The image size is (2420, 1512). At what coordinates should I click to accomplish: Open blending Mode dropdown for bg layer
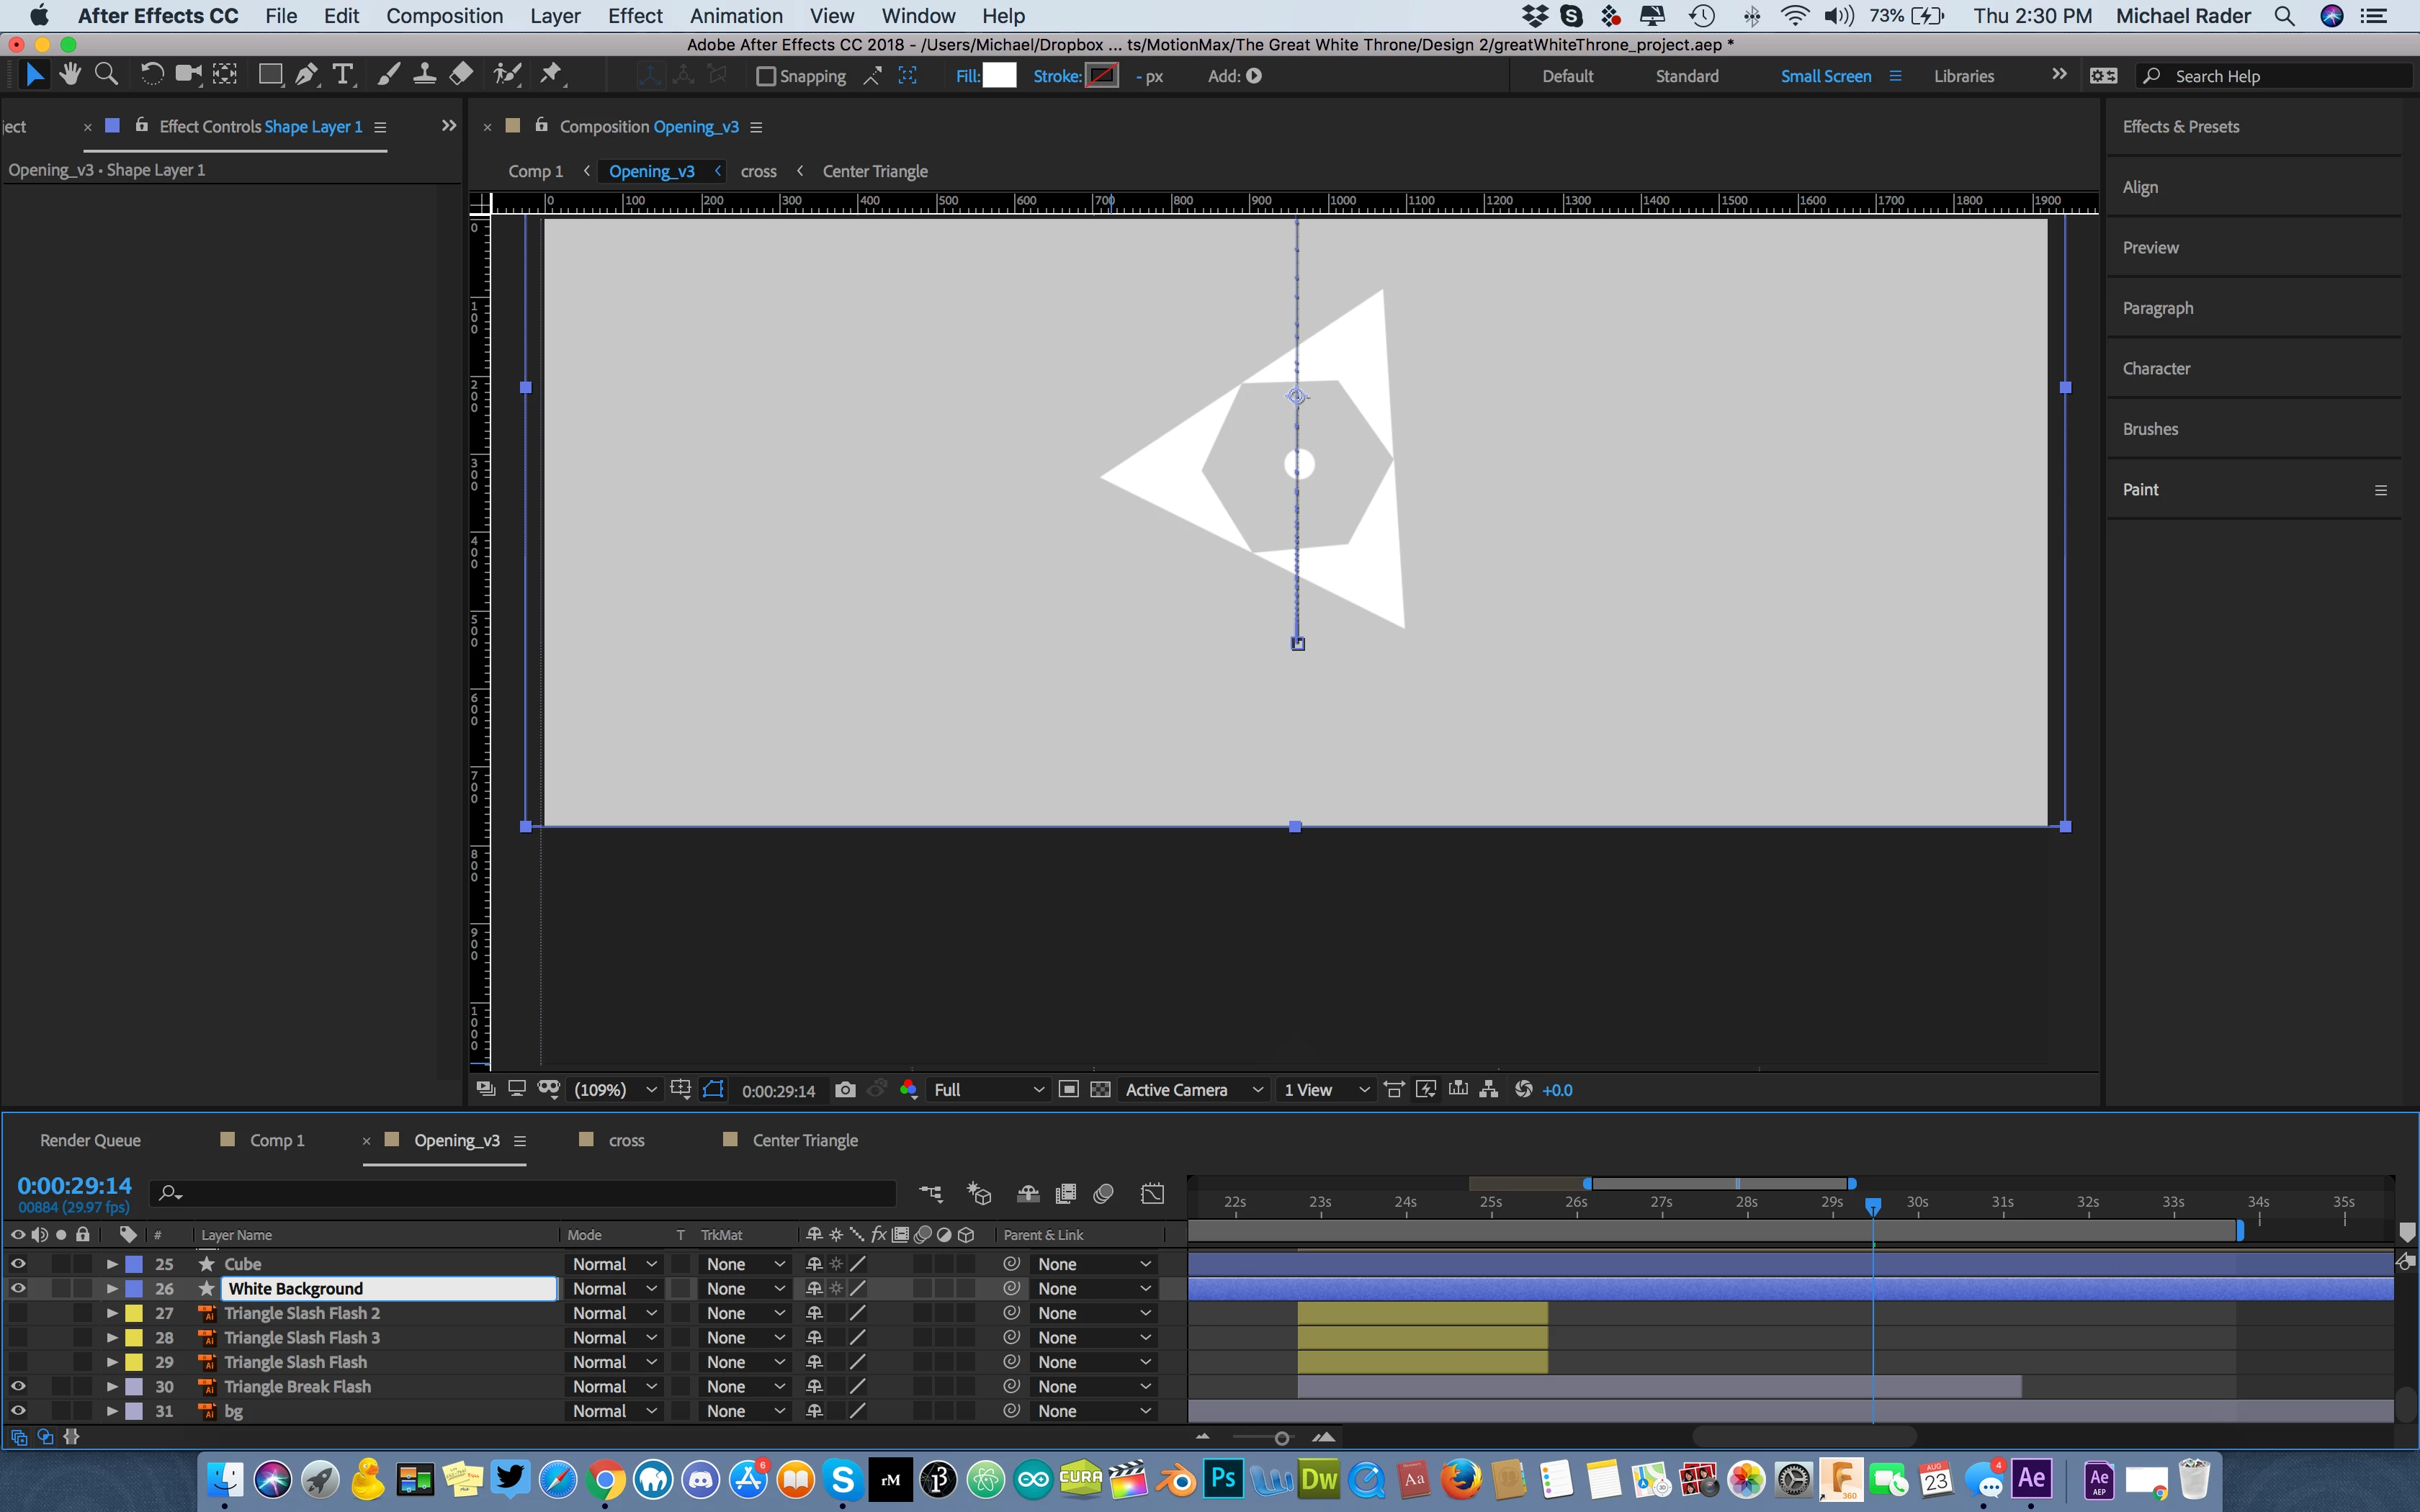click(614, 1411)
